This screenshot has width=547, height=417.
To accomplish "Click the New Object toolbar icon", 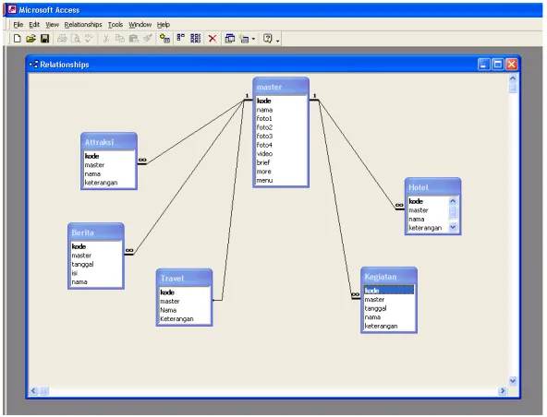I will [244, 39].
